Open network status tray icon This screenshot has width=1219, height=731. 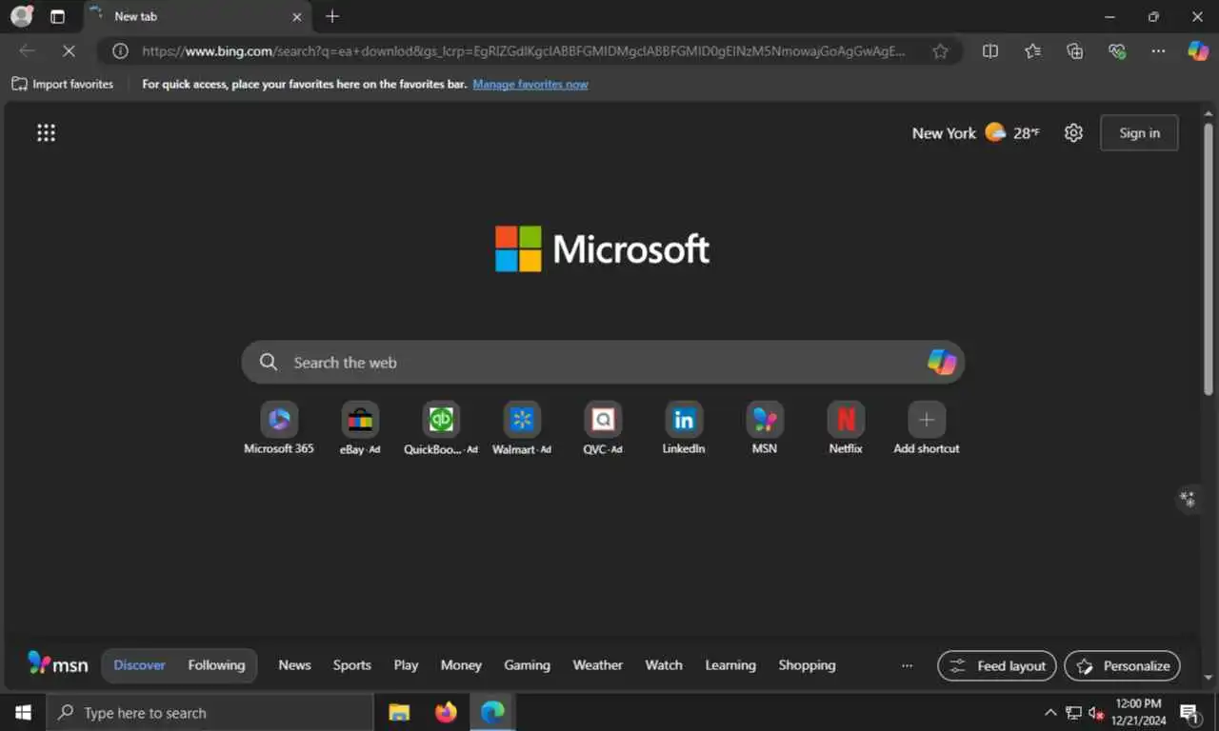click(x=1073, y=712)
